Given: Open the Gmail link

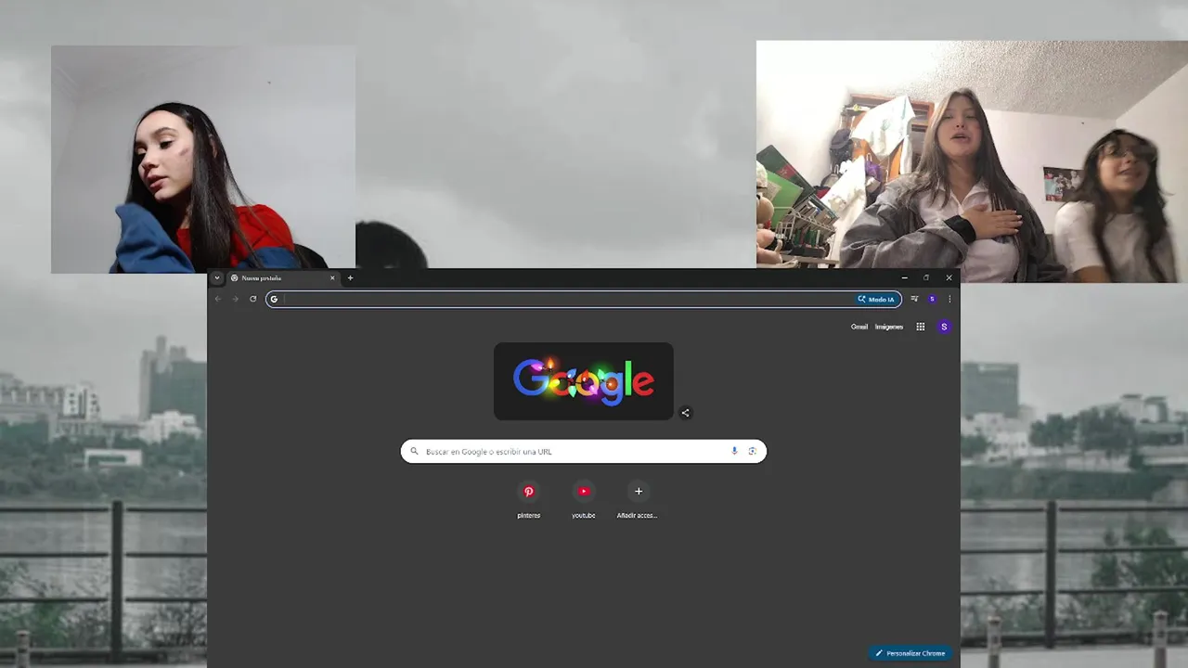Looking at the screenshot, I should click(859, 327).
